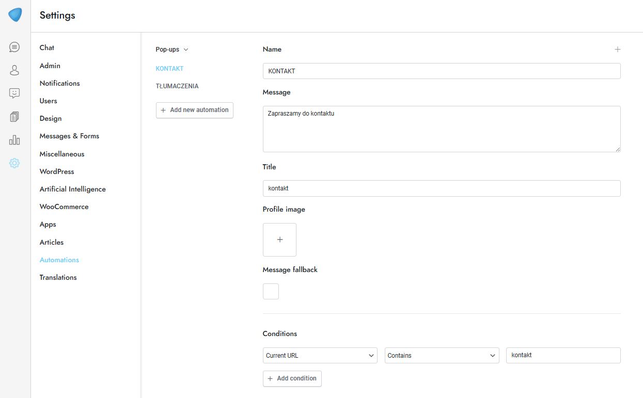The image size is (643, 398).
Task: Toggle the Message fallback checkbox
Action: point(271,291)
